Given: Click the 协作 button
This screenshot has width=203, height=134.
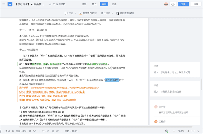Looking at the screenshot, I should pos(196,4).
